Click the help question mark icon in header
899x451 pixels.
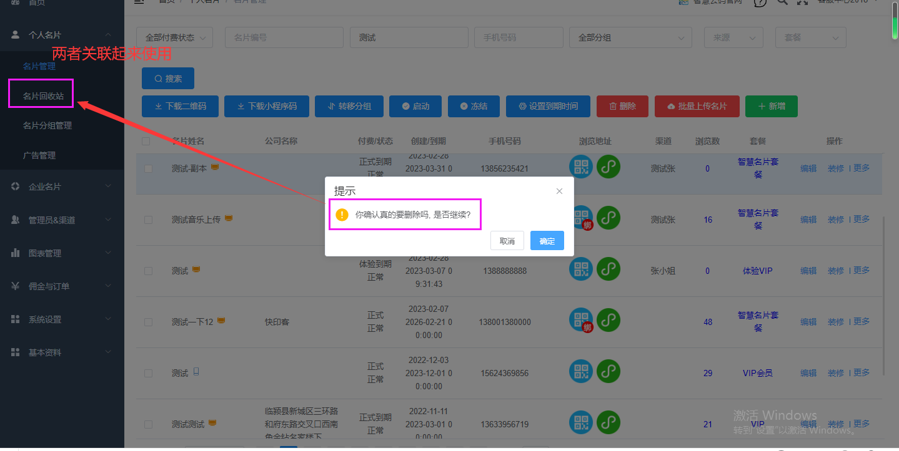(x=760, y=2)
